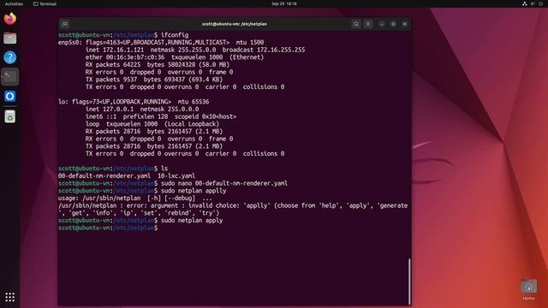Click 'RX packets 64225' line
This screenshot has width=548, height=308.
pos(158,65)
